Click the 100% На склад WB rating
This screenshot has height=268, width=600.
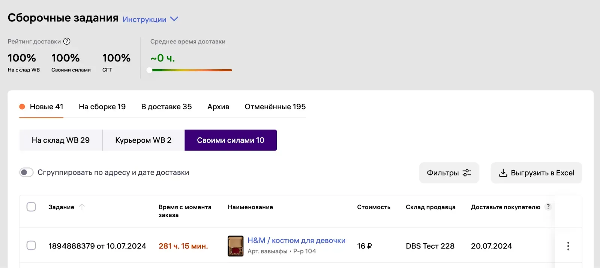24,63
